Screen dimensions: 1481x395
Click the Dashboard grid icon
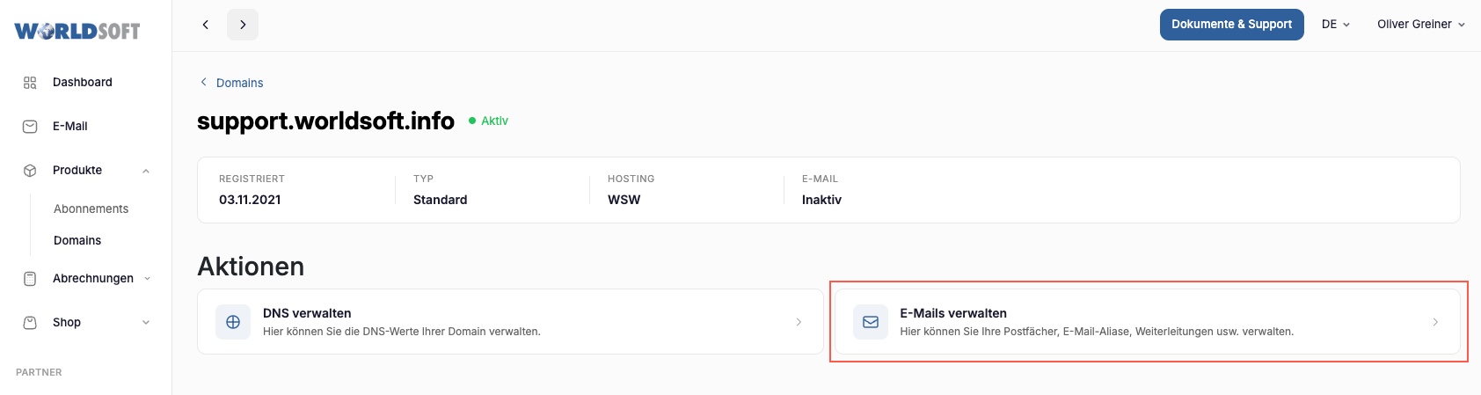click(x=30, y=83)
